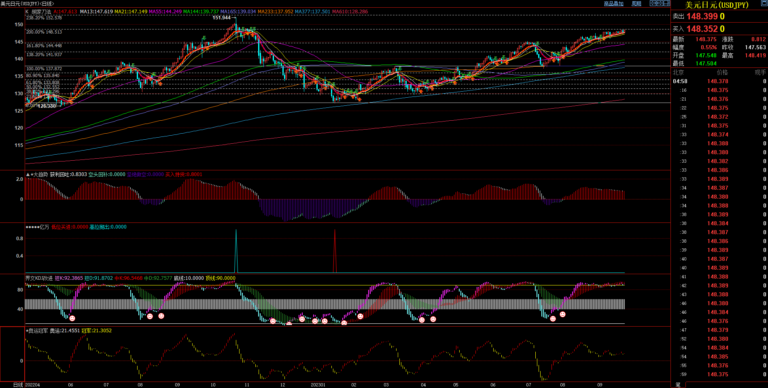This screenshot has width=768, height=388.
Task: Click the 商品叠加 overlay link
Action: point(613,4)
